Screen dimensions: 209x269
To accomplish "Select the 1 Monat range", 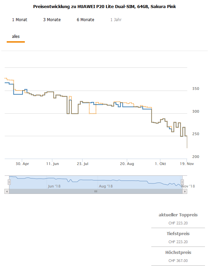I will click(19, 20).
